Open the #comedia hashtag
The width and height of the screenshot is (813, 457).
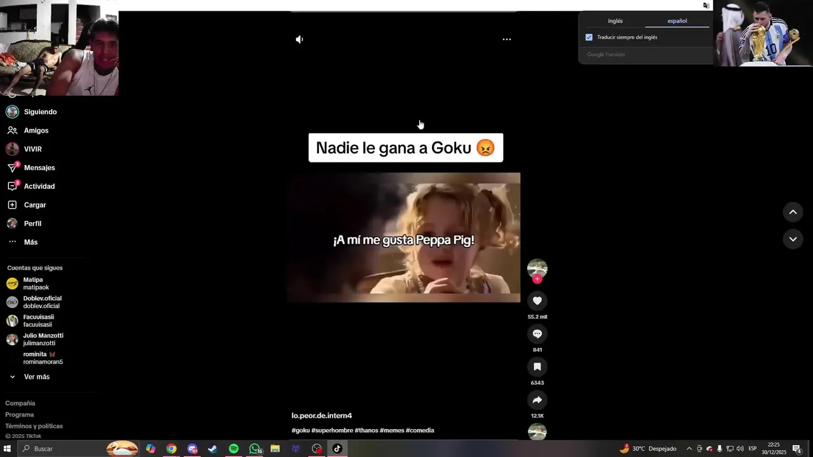[420, 430]
